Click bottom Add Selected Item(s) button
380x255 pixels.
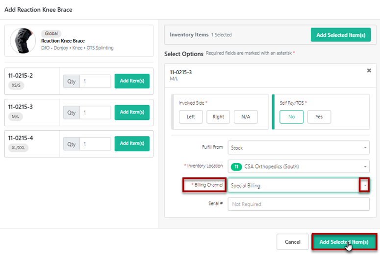(344, 242)
